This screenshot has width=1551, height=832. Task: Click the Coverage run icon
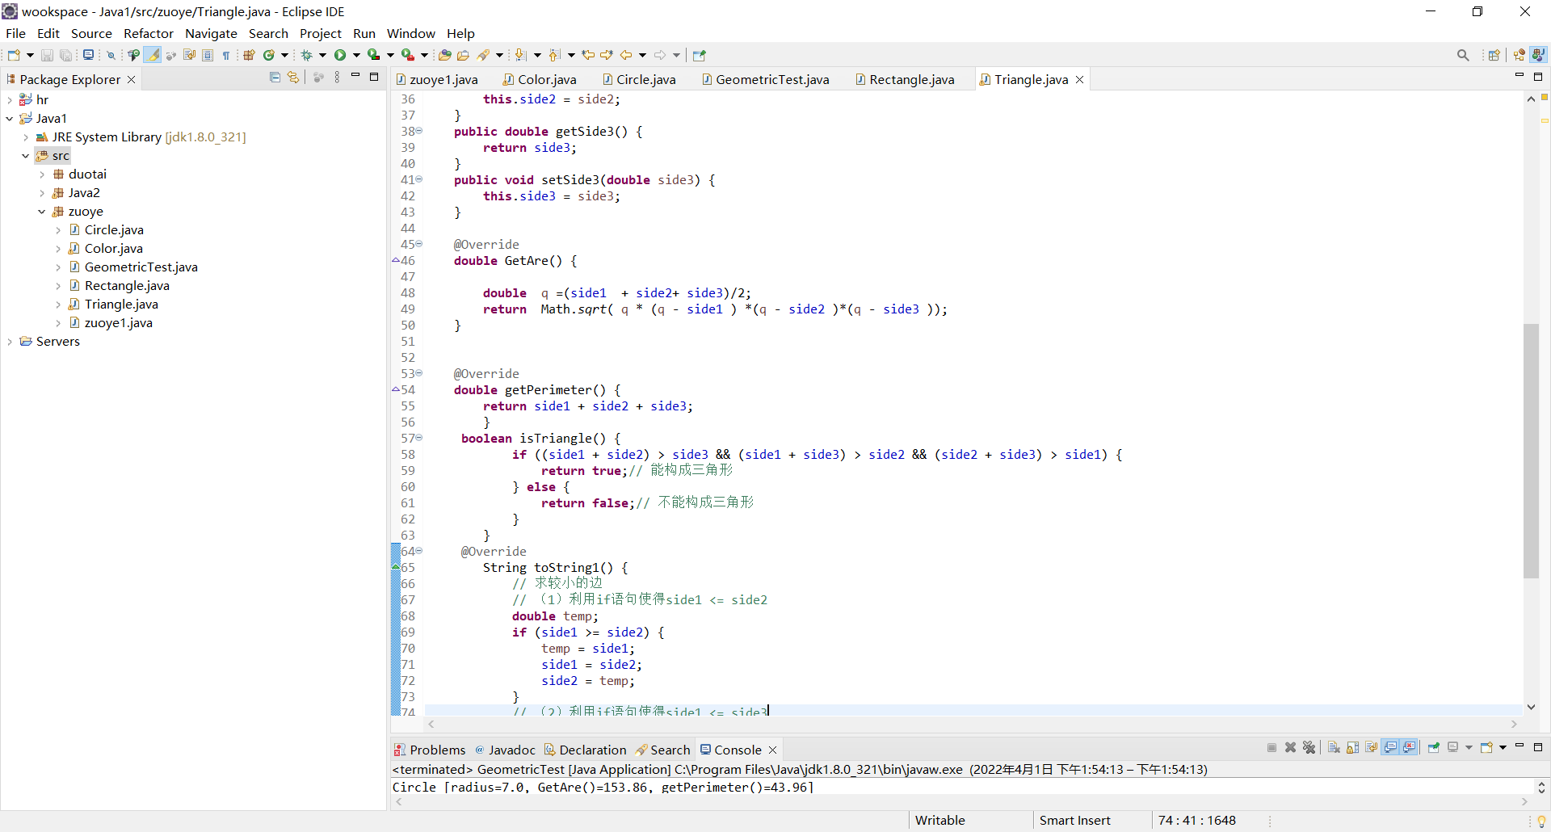(x=373, y=55)
